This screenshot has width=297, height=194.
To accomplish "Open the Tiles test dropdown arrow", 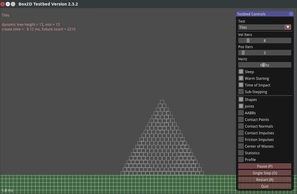I will click(x=288, y=27).
